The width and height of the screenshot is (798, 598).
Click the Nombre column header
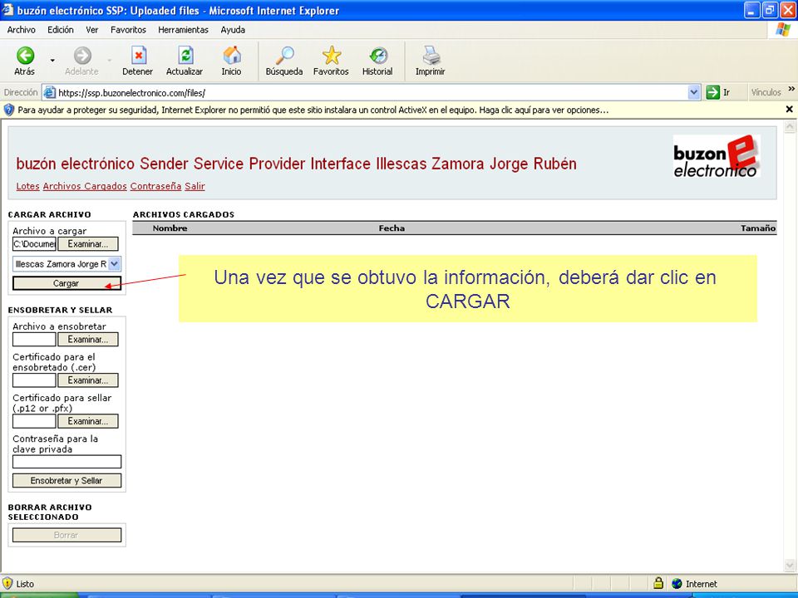[170, 228]
